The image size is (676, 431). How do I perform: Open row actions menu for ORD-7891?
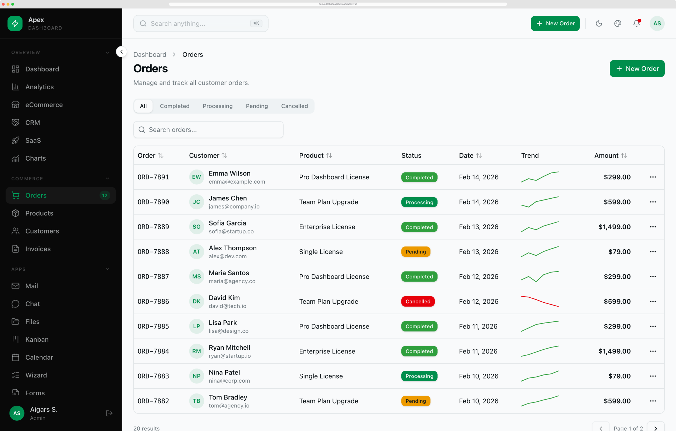pos(653,177)
